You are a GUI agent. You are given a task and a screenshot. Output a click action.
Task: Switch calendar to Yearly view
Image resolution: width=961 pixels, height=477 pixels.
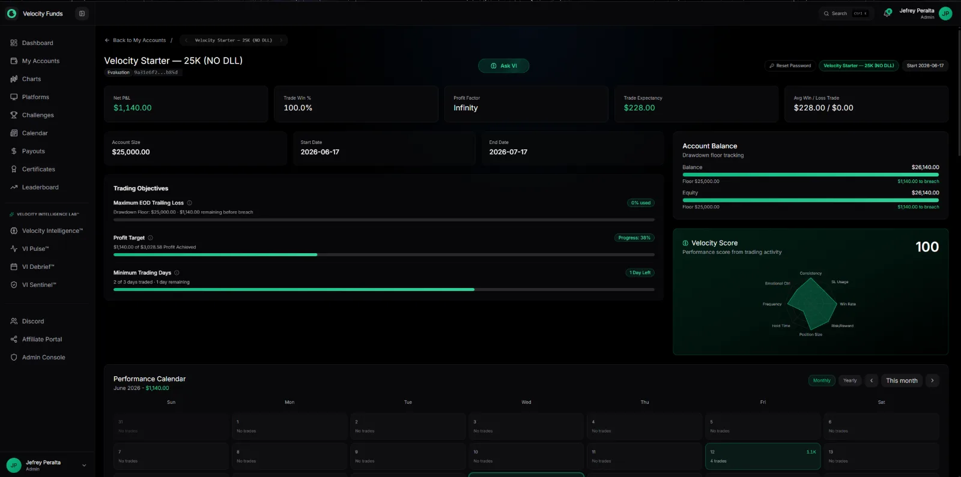click(x=850, y=380)
